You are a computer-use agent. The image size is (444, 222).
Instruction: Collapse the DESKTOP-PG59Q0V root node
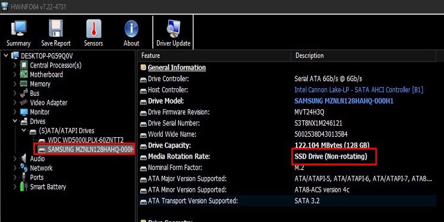point(6,56)
